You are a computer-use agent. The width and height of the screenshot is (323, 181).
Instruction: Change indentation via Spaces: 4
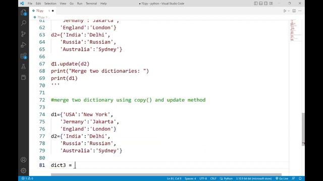tap(190, 178)
